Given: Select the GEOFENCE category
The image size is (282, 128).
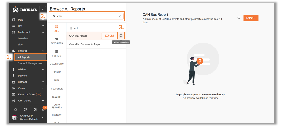Looking at the screenshot, I should coord(57,89).
